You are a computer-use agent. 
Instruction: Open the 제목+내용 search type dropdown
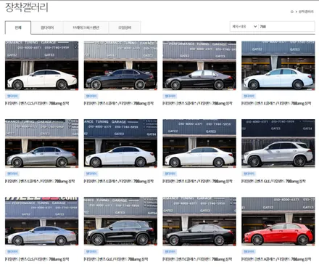point(244,26)
